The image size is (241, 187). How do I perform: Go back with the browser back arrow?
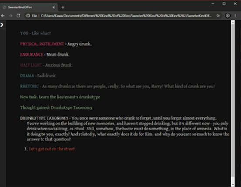pos(3,16)
